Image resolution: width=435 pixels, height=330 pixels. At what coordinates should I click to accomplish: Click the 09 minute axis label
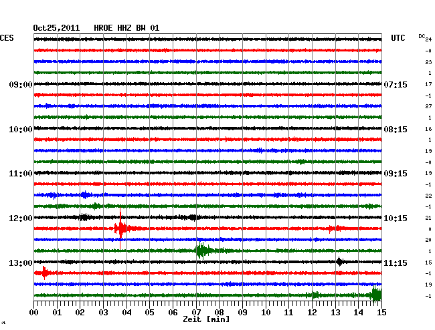coord(242,312)
